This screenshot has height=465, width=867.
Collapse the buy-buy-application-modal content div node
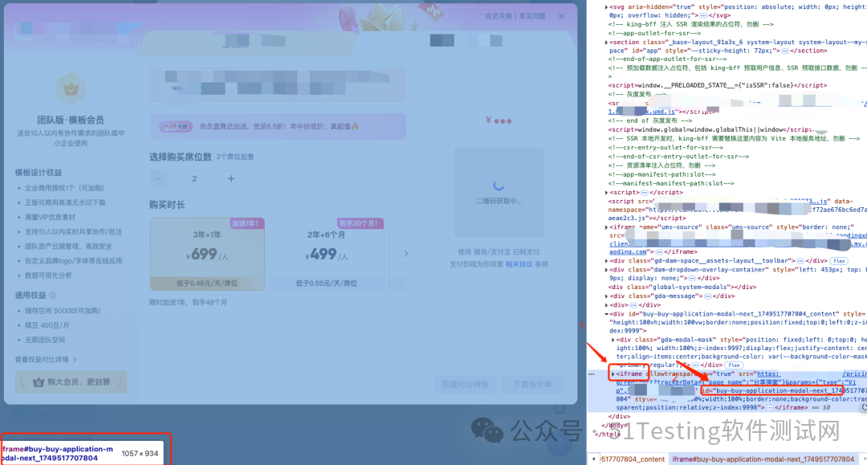coord(606,315)
